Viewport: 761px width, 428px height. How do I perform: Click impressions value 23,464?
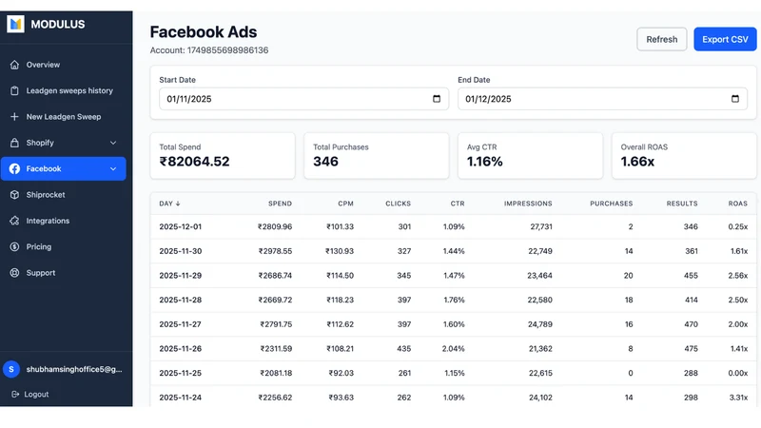(539, 275)
